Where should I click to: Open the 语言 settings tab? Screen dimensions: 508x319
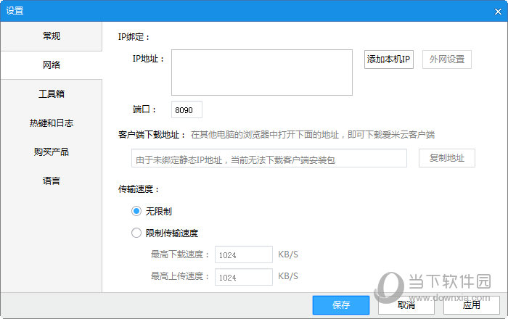(x=52, y=181)
